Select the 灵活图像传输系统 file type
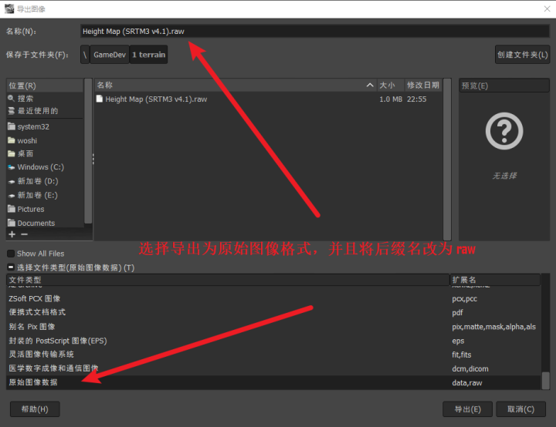 273,355
